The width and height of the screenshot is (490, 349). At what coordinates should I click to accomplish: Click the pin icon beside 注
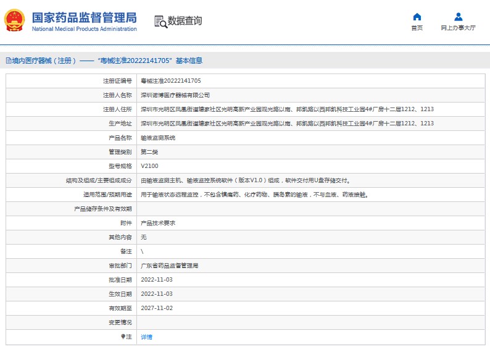pos(123,337)
